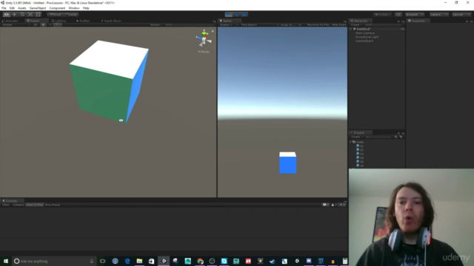474x266 pixels.
Task: Toggle Console Collapse option
Action: tap(18, 205)
